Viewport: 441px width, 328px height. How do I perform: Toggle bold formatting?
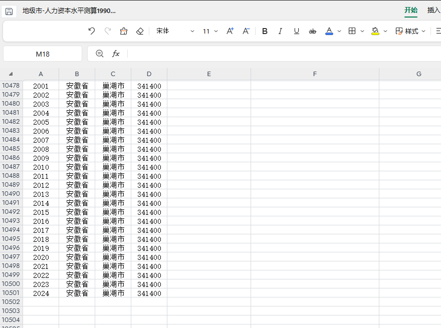[265, 31]
